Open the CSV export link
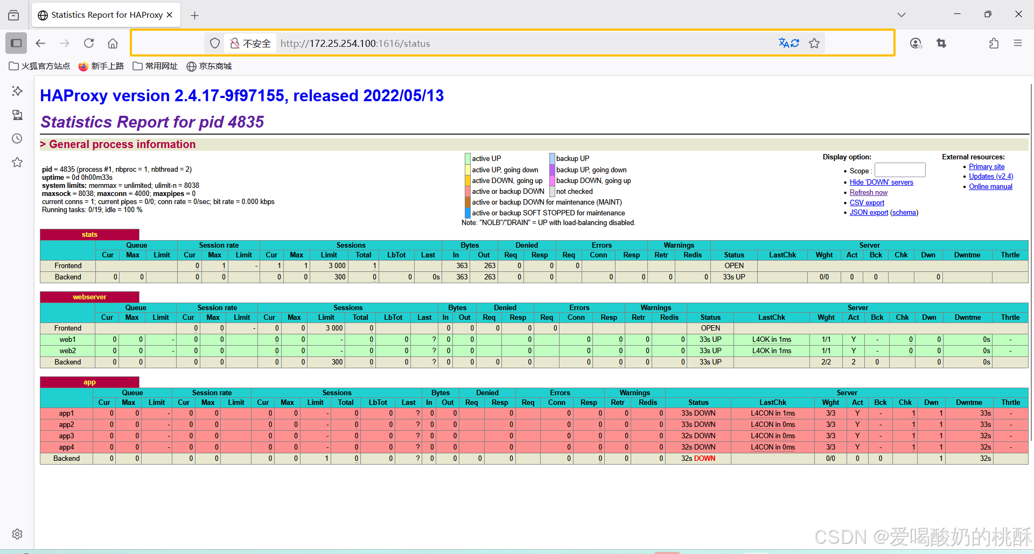The image size is (1034, 554). click(x=867, y=203)
